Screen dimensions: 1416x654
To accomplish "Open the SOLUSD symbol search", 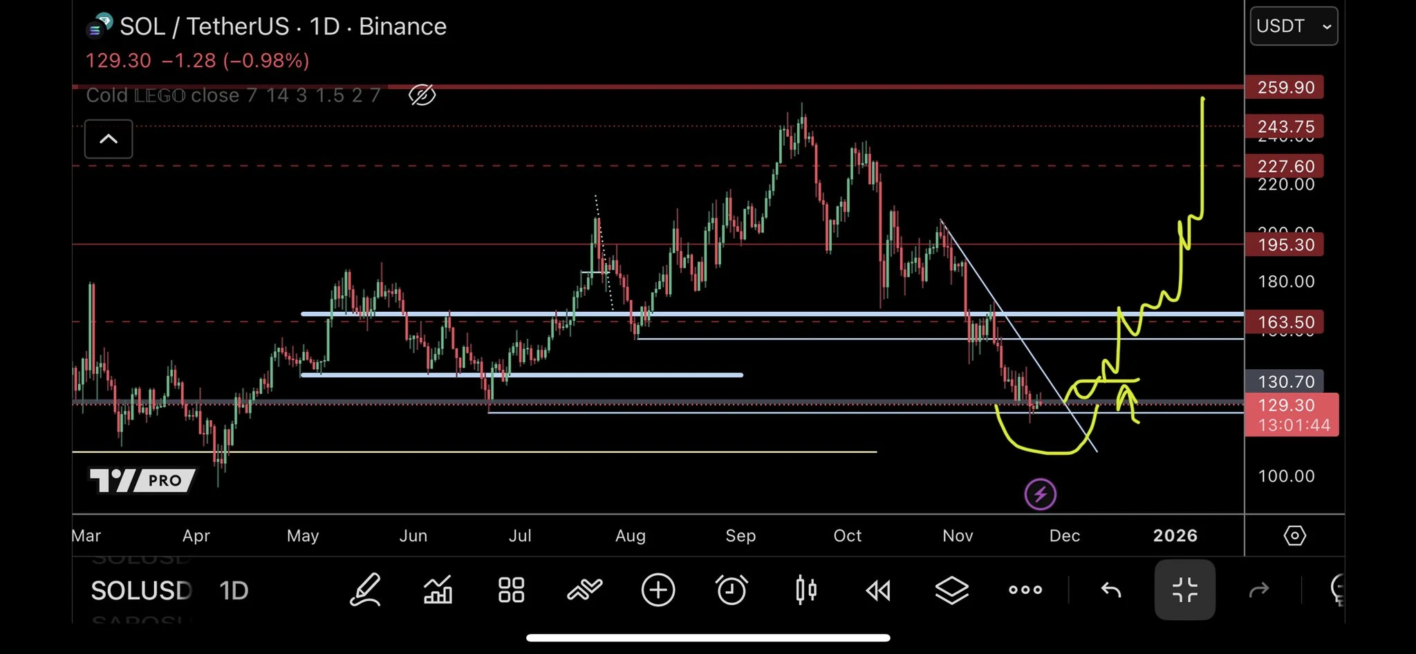I will tap(141, 591).
